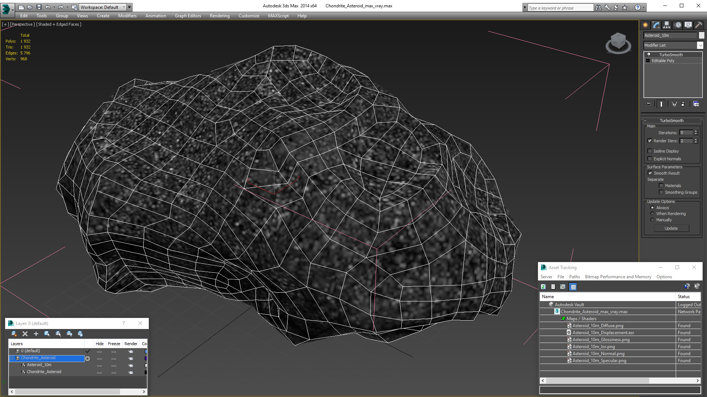The width and height of the screenshot is (707, 397).
Task: Click Freeze/Unfreeze All Layers icon
Action: (80, 334)
